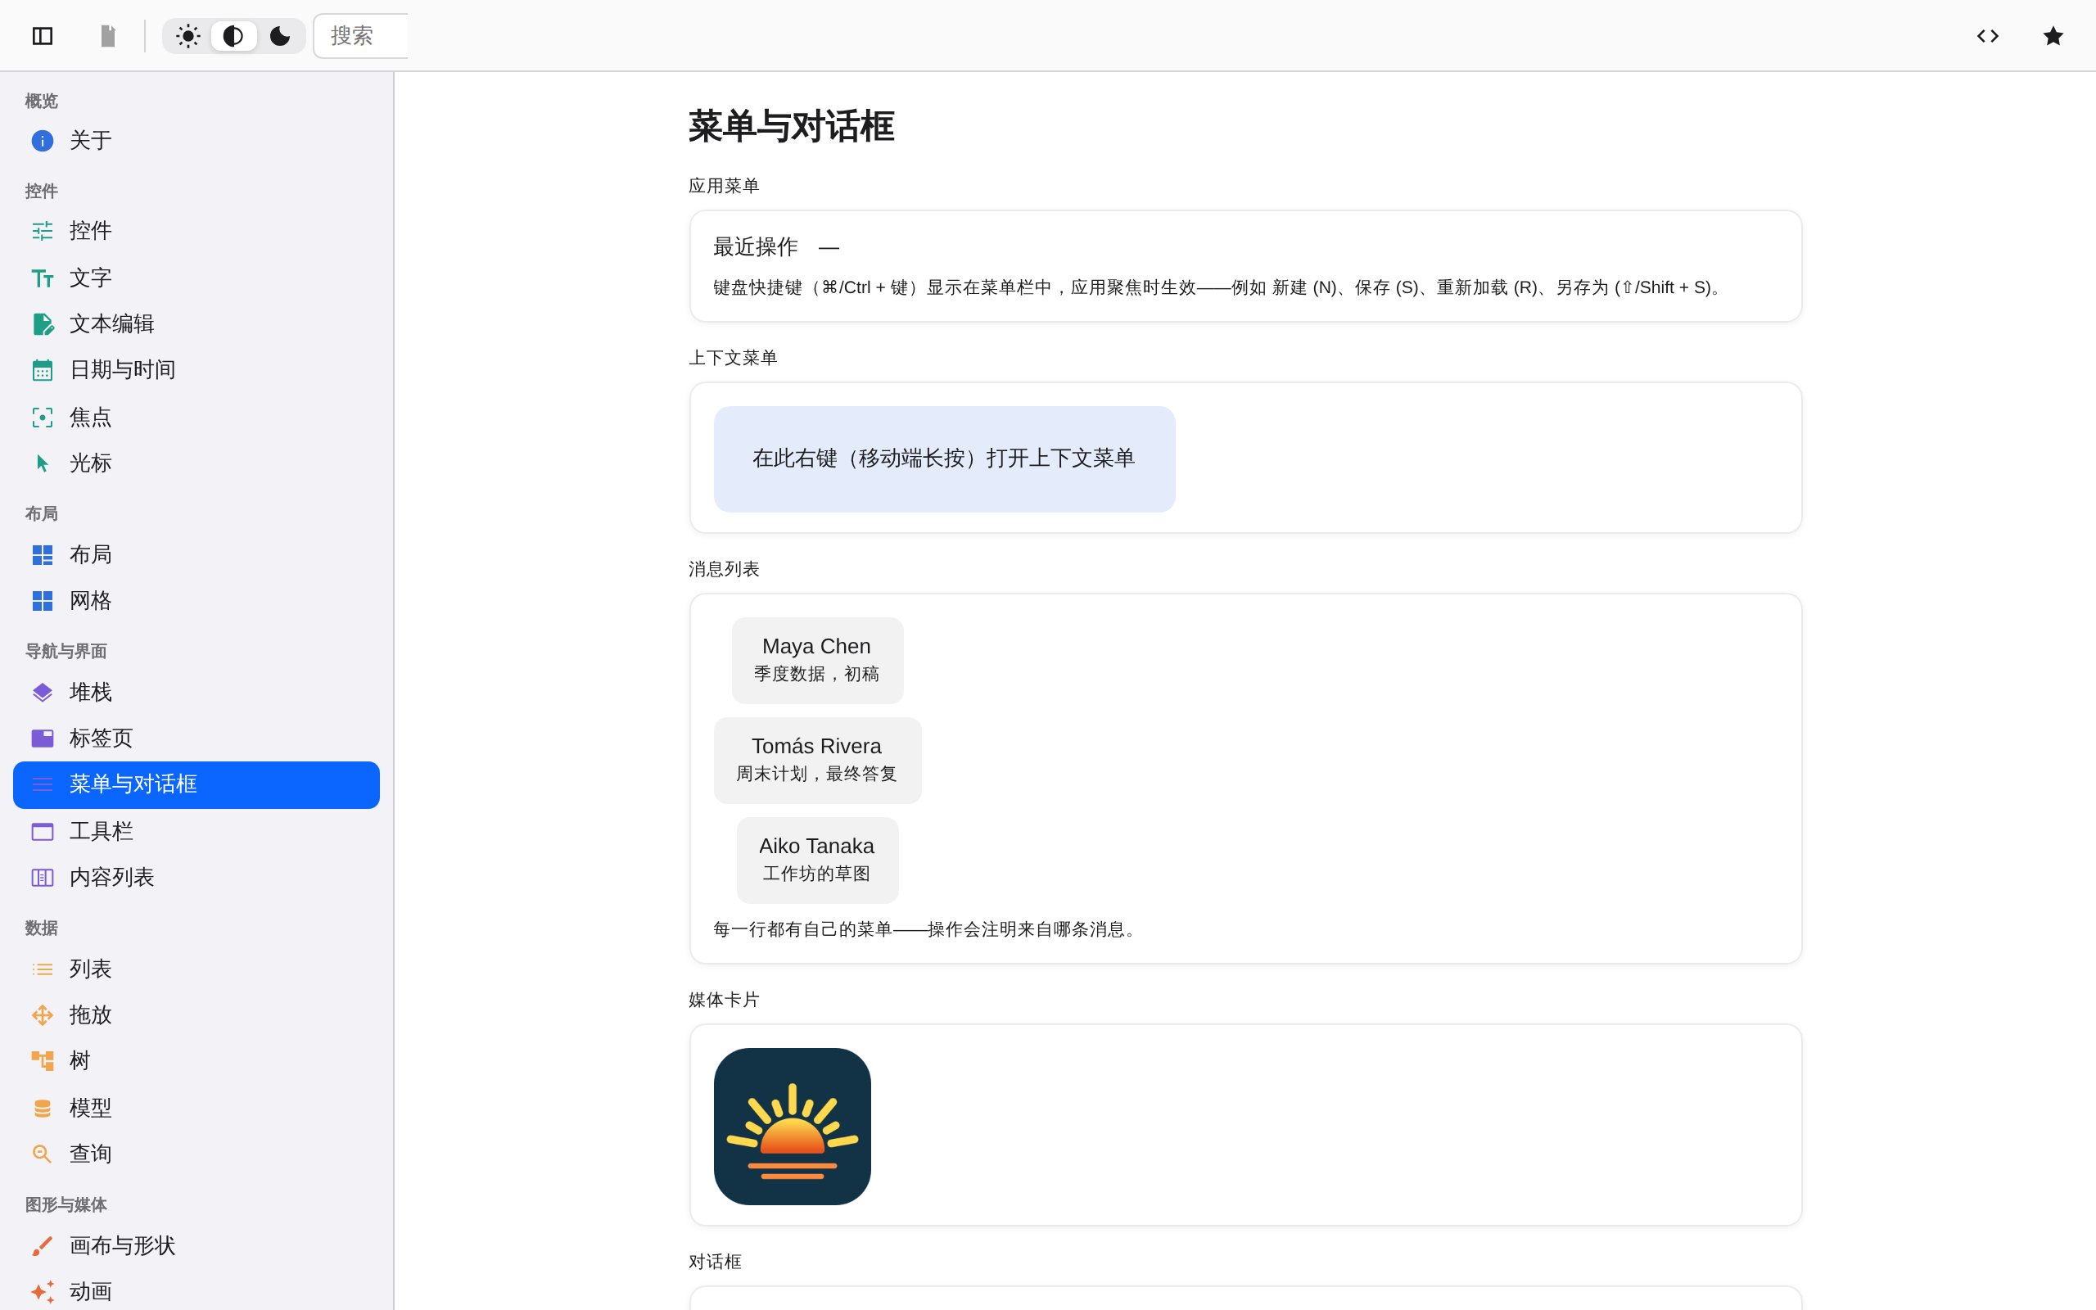Click the document page icon in toolbar
This screenshot has height=1310, width=2096.
(x=108, y=35)
